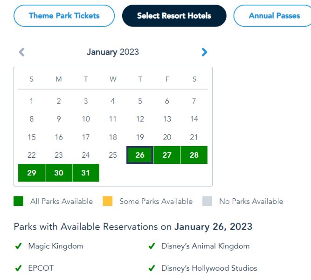Click unavailable date January 25
This screenshot has width=311, height=280.
[x=113, y=155]
